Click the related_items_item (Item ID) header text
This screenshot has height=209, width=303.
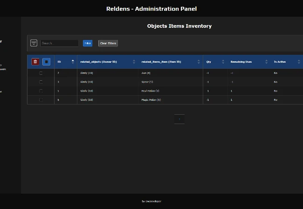[x=161, y=62]
